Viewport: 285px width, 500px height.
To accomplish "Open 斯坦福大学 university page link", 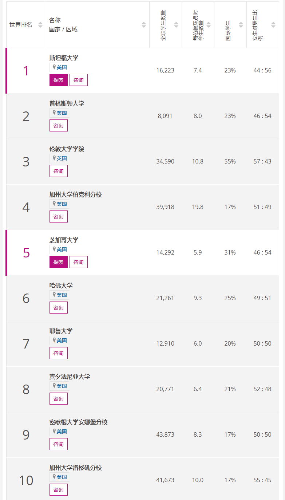I will click(64, 58).
